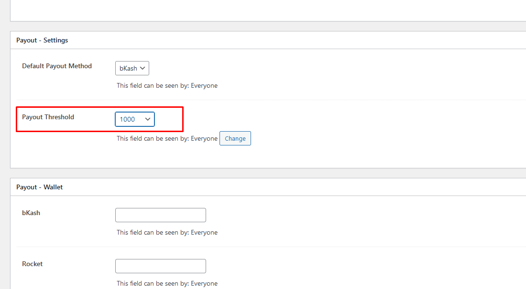Click the Default Payout Method label
The height and width of the screenshot is (289, 526).
coord(57,66)
